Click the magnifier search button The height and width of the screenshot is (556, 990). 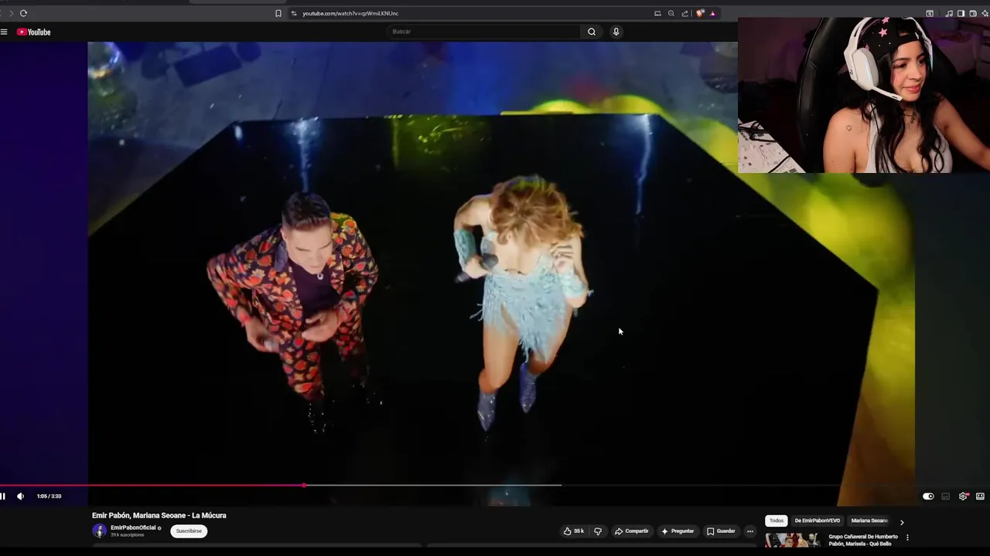click(x=592, y=32)
